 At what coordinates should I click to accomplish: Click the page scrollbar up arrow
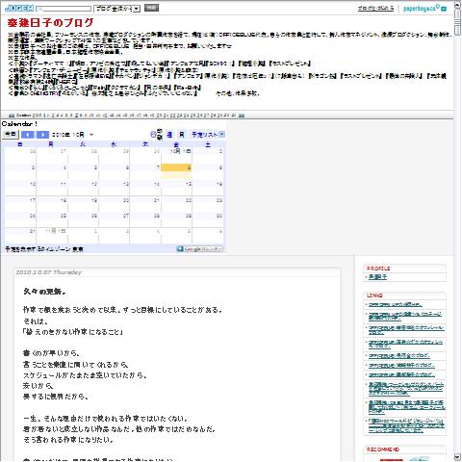[x=457, y=5]
